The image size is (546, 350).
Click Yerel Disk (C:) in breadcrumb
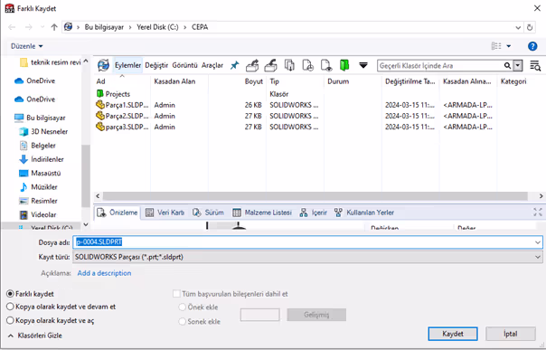[157, 27]
